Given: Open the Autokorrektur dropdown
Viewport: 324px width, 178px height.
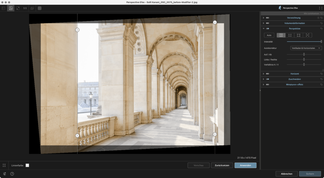Looking at the screenshot, I should pos(306,48).
